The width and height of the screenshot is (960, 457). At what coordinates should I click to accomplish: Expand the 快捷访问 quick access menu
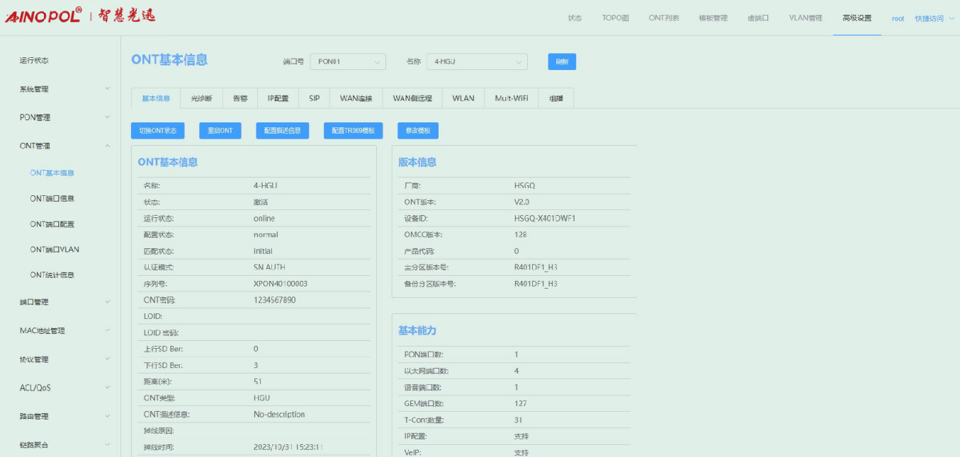(x=934, y=18)
